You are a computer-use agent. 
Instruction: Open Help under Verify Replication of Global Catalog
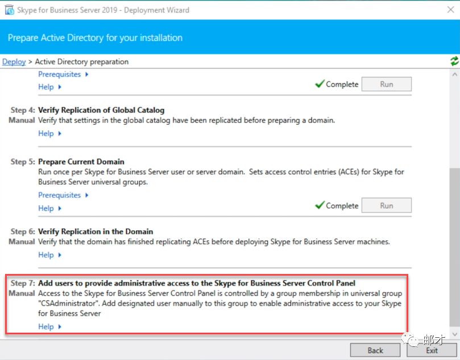(x=49, y=133)
